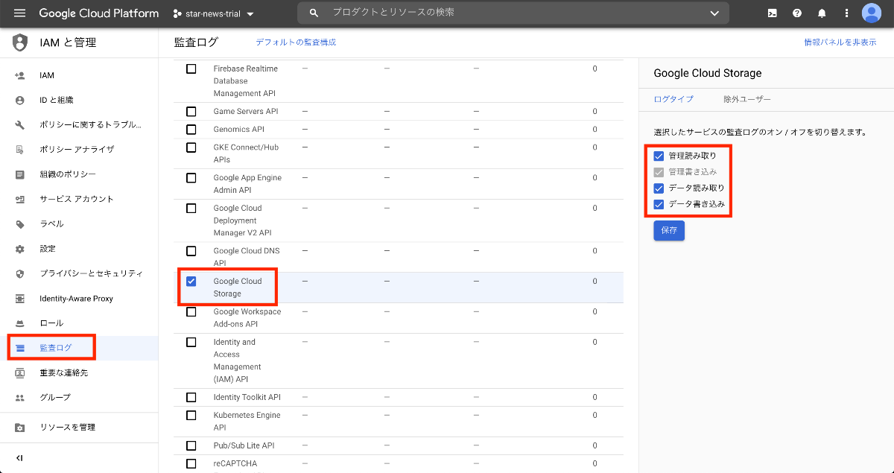
Task: Click the 保存 button
Action: 669,231
